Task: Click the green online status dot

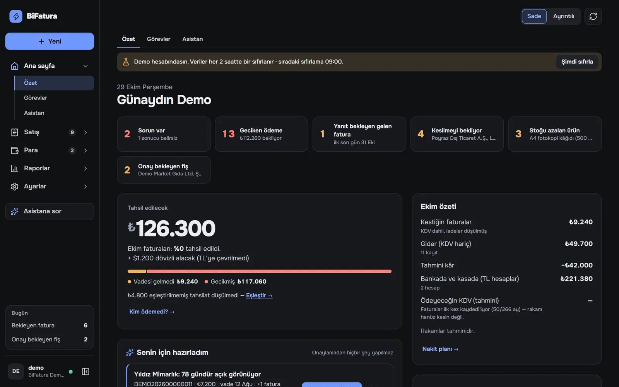Action: coord(71,372)
